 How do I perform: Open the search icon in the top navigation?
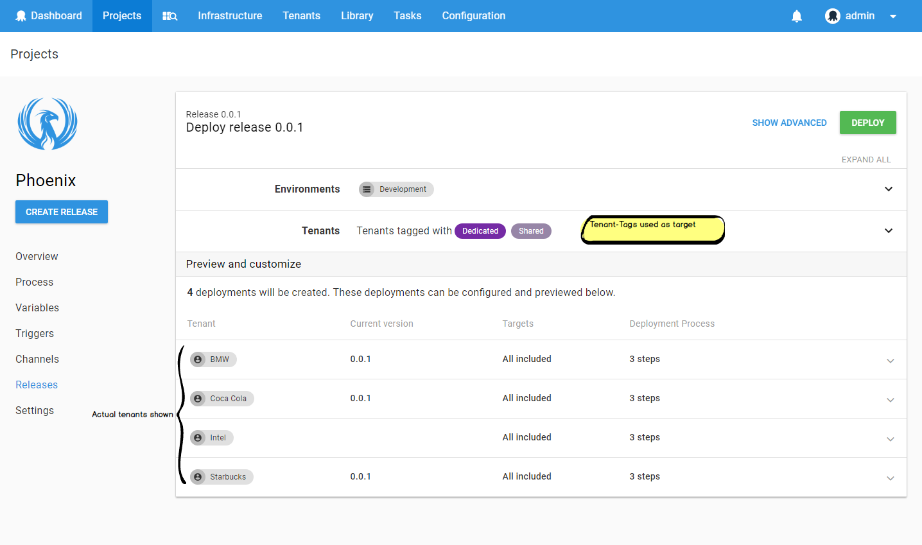170,15
